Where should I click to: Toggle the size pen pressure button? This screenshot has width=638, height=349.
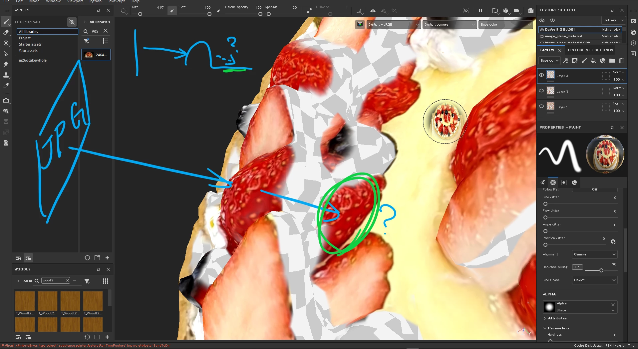pyautogui.click(x=172, y=11)
